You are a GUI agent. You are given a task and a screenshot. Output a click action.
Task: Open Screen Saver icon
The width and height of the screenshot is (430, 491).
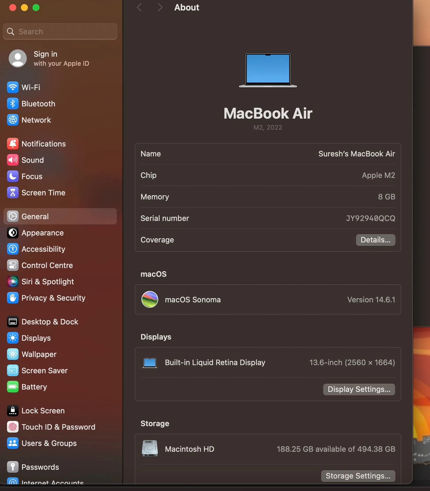(13, 371)
